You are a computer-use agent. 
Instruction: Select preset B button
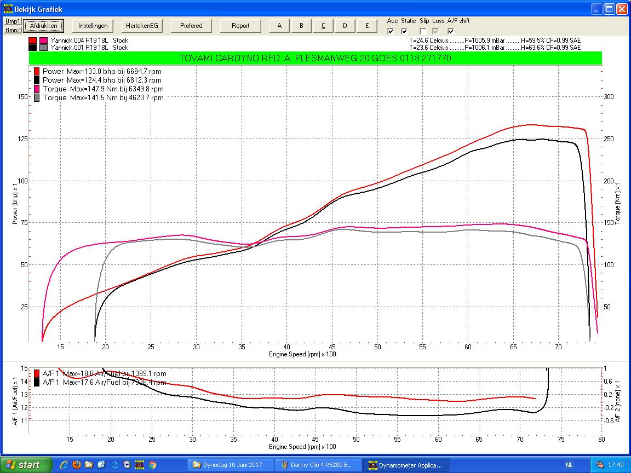301,26
